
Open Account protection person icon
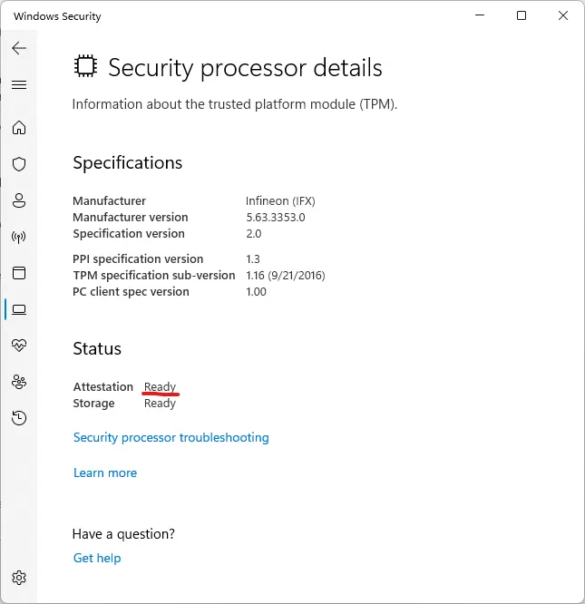19,200
